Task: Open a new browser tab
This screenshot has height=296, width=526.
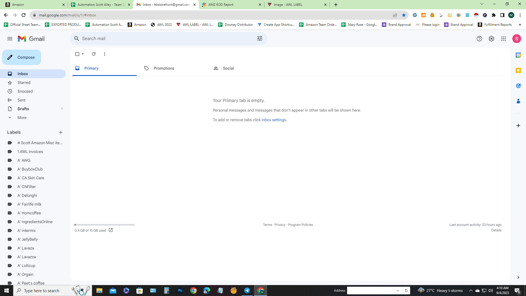Action: (336, 5)
